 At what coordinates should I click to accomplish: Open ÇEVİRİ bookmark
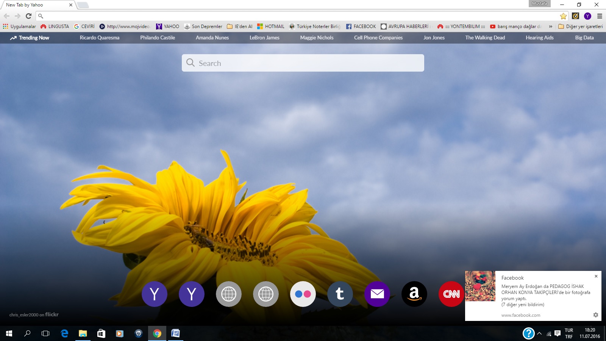tap(84, 27)
